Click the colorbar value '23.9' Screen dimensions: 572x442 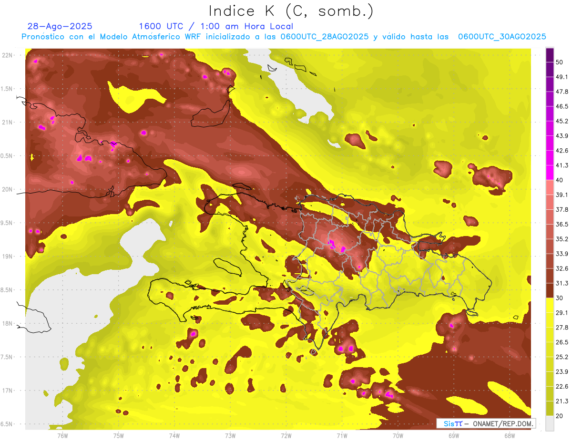click(x=562, y=372)
